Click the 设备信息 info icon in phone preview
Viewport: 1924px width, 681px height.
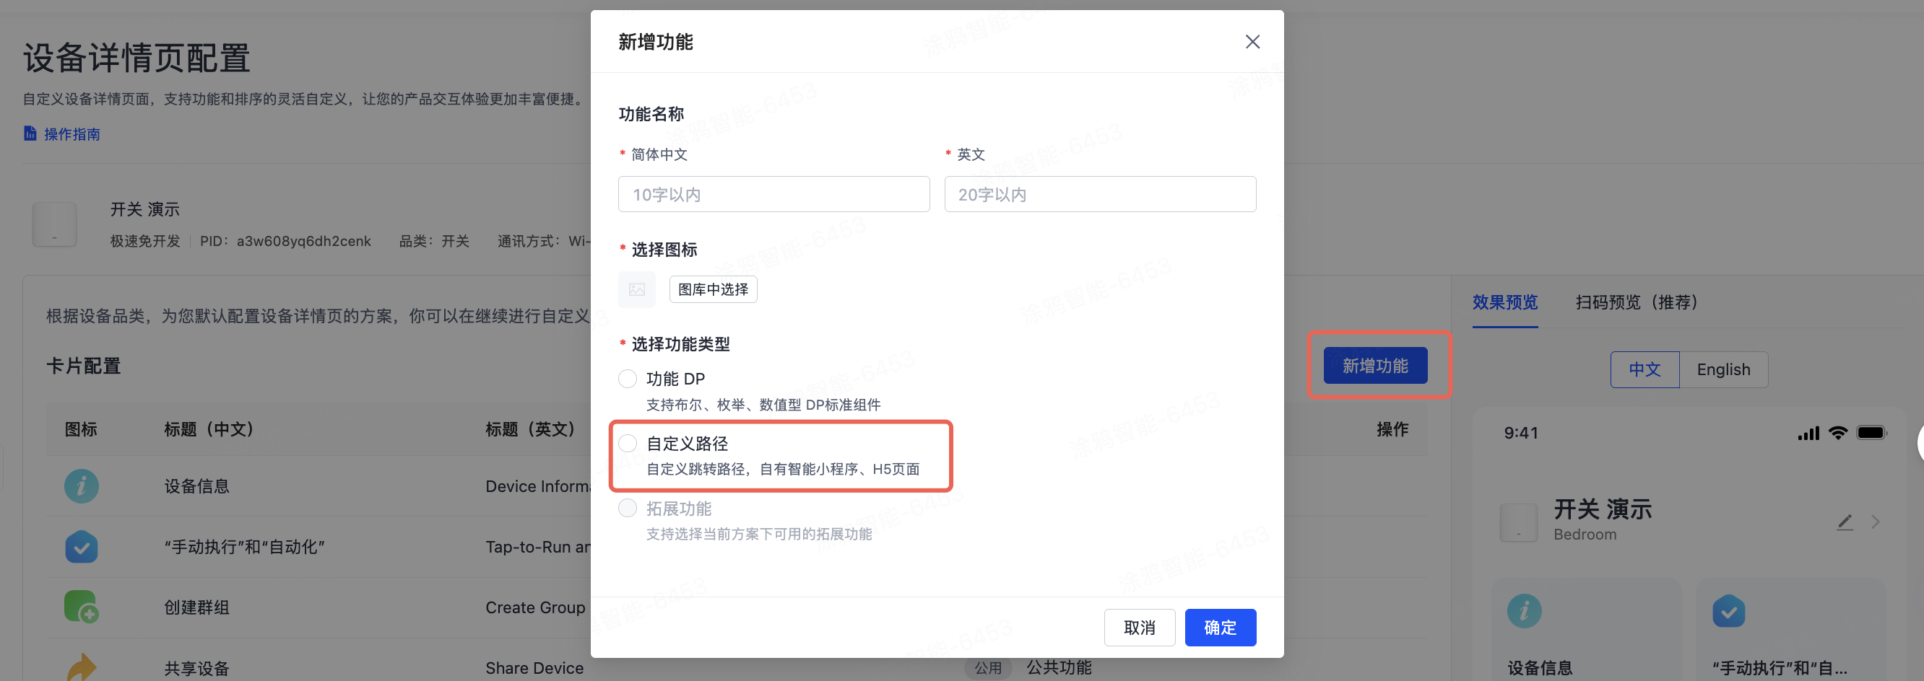click(1524, 611)
